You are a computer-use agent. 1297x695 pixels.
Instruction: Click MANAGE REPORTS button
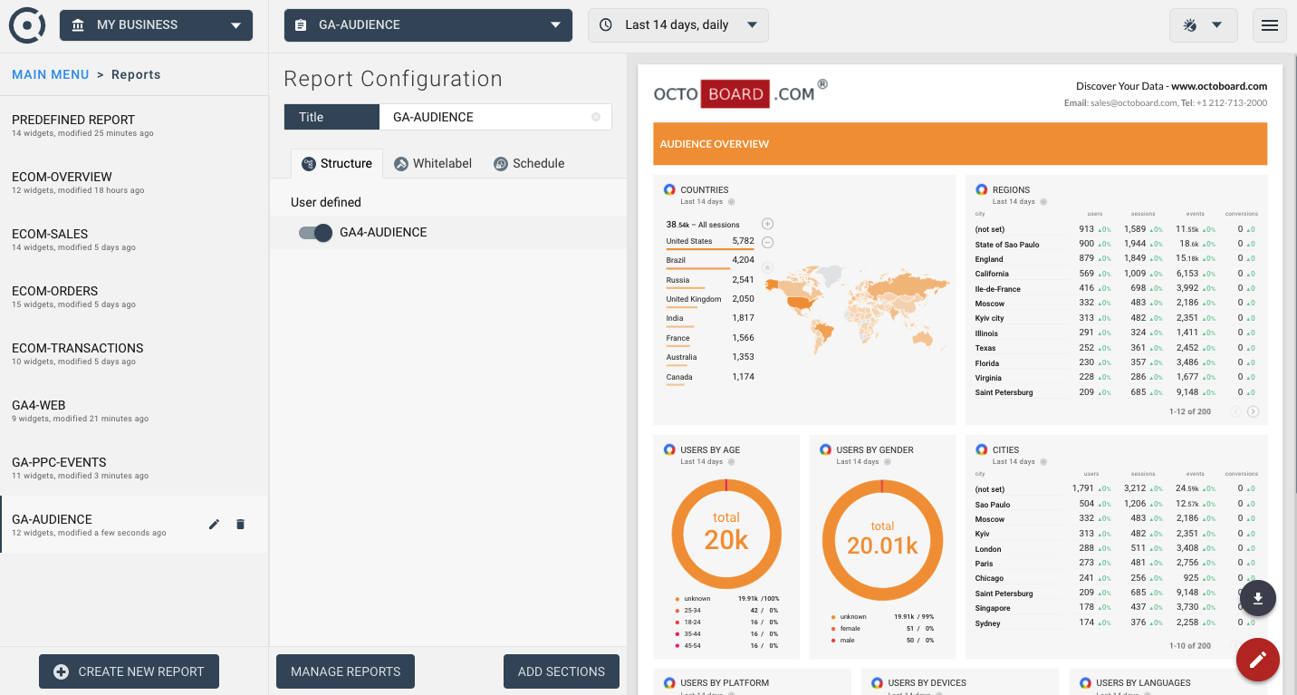point(345,671)
